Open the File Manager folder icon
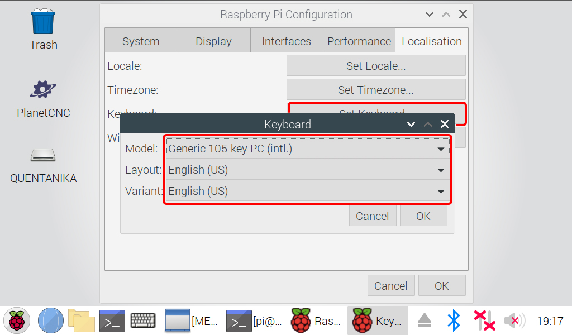The image size is (572, 335). [82, 321]
